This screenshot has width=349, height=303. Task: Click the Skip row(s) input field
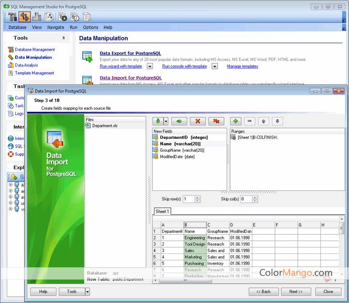189,199
